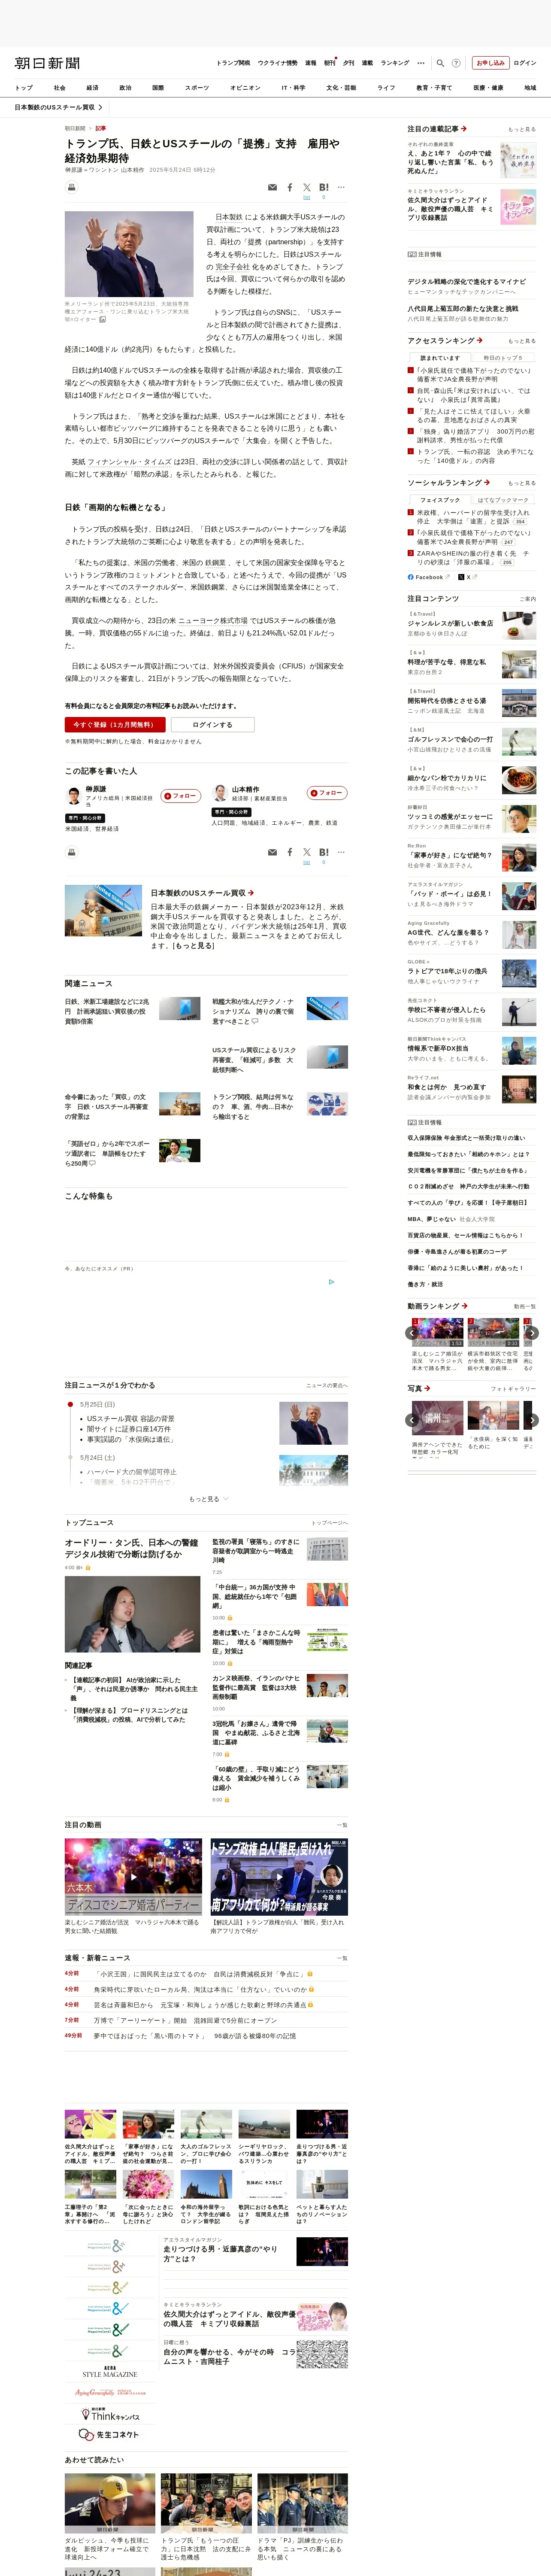Open オピニオン section in navigation

coord(245,87)
